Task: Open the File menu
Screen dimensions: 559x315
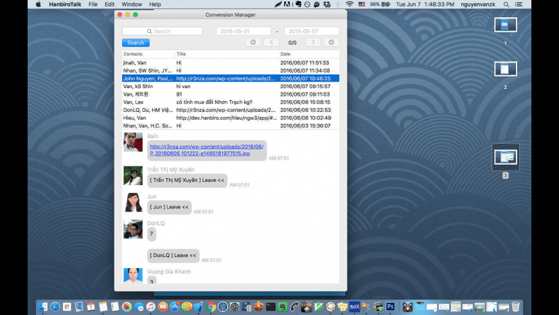Action: pos(93,4)
